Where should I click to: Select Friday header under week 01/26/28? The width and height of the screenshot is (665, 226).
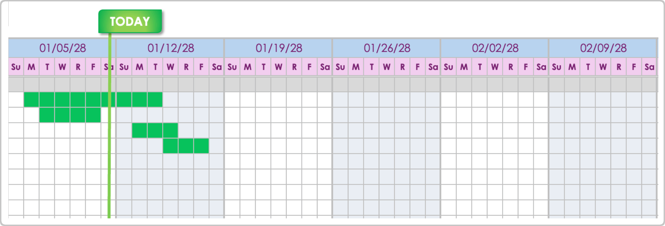tap(418, 67)
